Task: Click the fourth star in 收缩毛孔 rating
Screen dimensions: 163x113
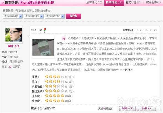Action: click(58, 86)
